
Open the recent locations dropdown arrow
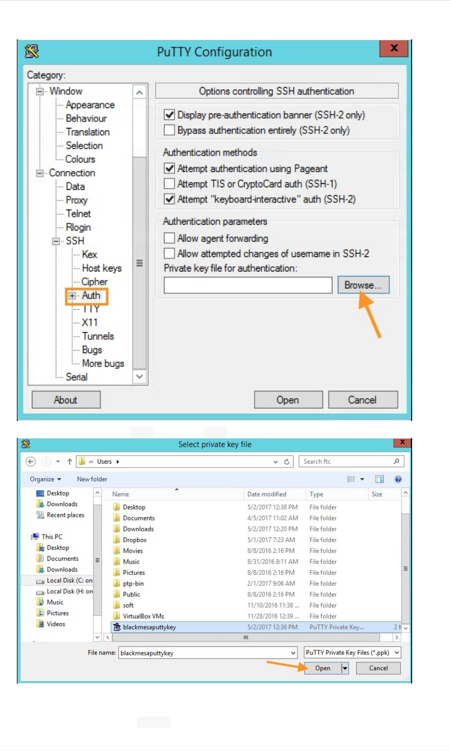pos(58,462)
